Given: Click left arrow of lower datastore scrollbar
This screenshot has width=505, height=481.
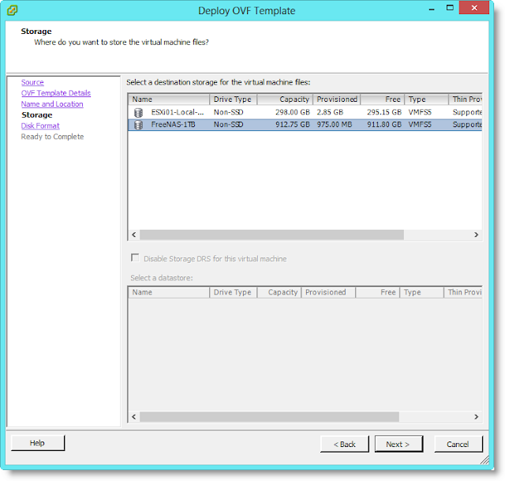Looking at the screenshot, I should (134, 417).
